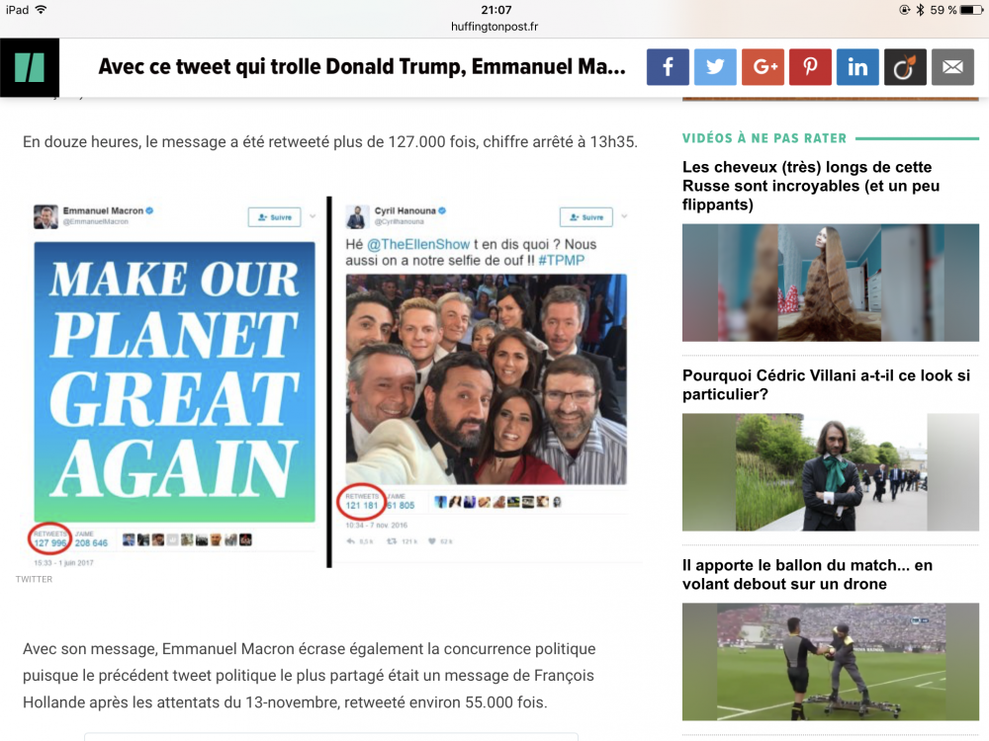
Task: Follow Cyril Hanouna with the Suivre button
Action: click(585, 216)
